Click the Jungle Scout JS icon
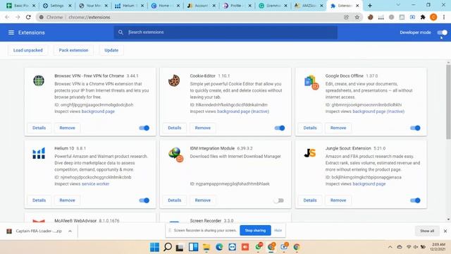 310,153
